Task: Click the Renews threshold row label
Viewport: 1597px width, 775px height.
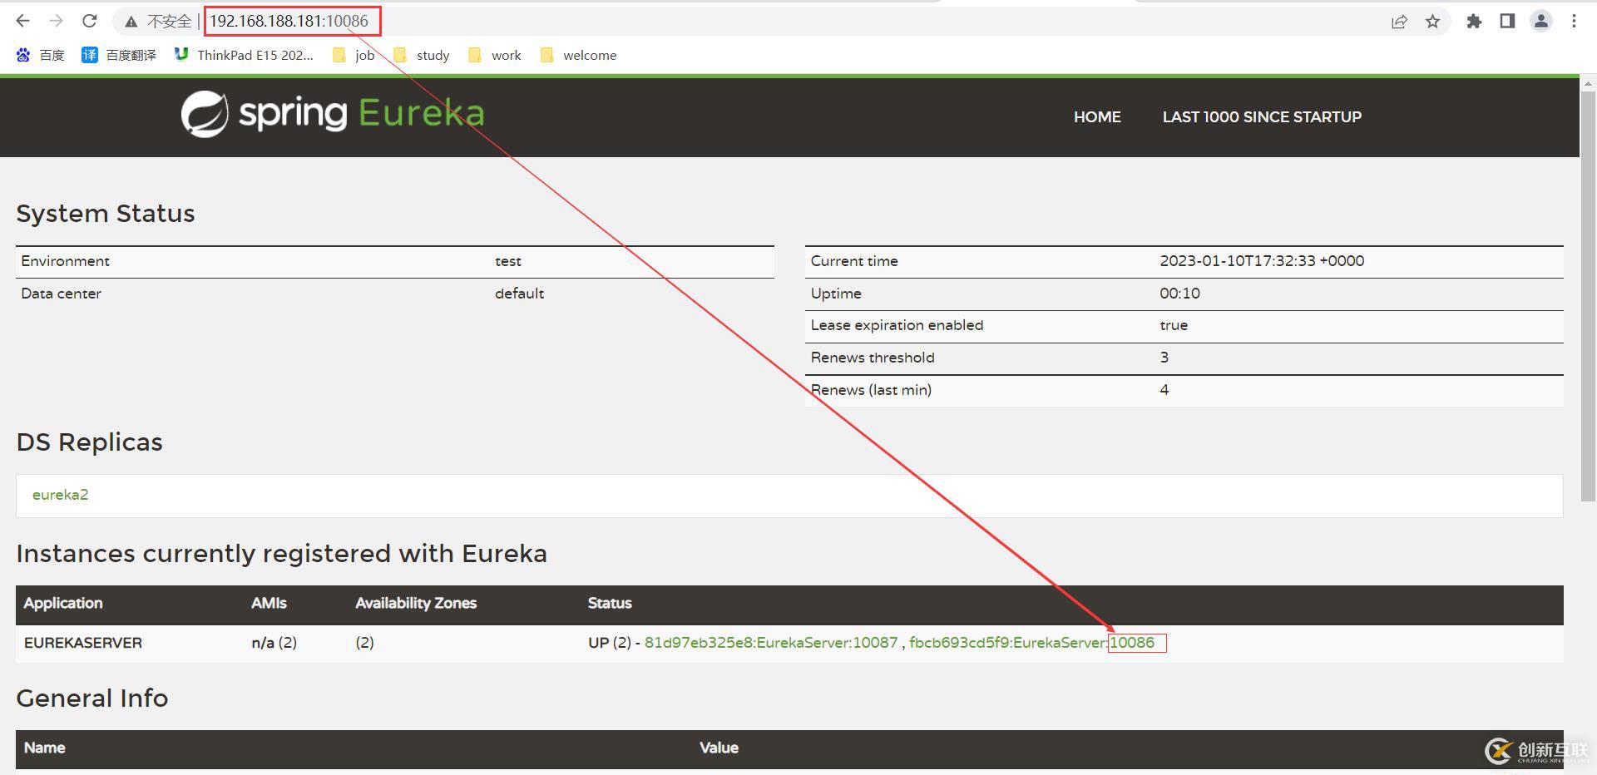Action: (x=873, y=358)
